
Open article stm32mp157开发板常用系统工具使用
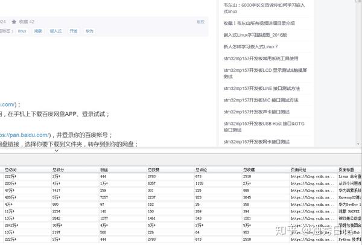261,59
